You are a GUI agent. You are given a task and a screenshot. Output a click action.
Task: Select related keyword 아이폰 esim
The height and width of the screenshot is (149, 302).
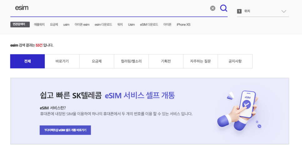coord(82,25)
